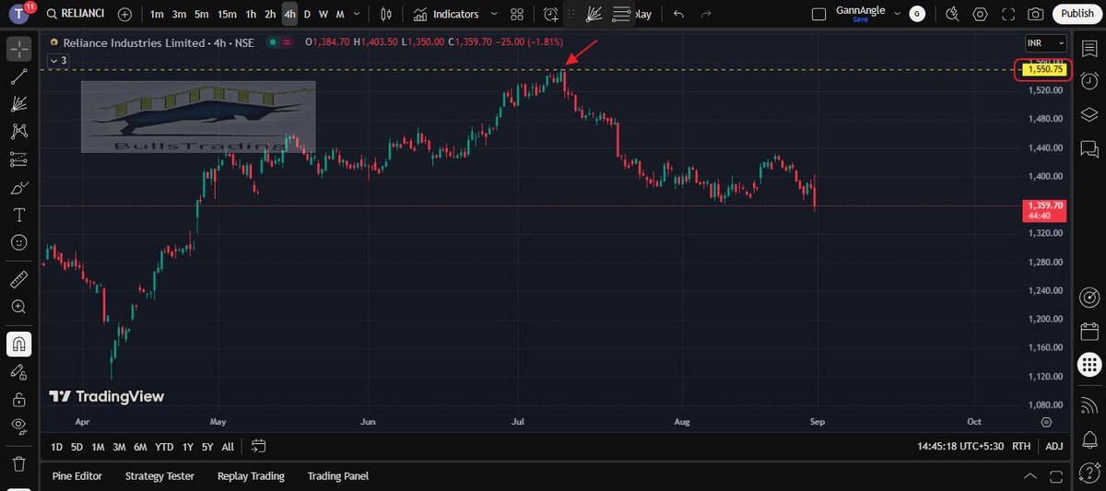The width and height of the screenshot is (1106, 491).
Task: Select the brush drawing tool
Action: tap(18, 187)
